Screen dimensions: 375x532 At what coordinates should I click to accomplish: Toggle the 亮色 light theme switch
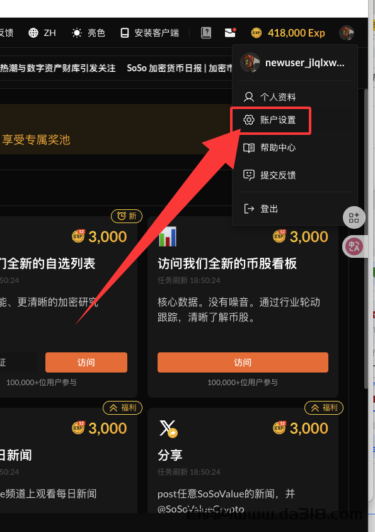click(x=88, y=33)
